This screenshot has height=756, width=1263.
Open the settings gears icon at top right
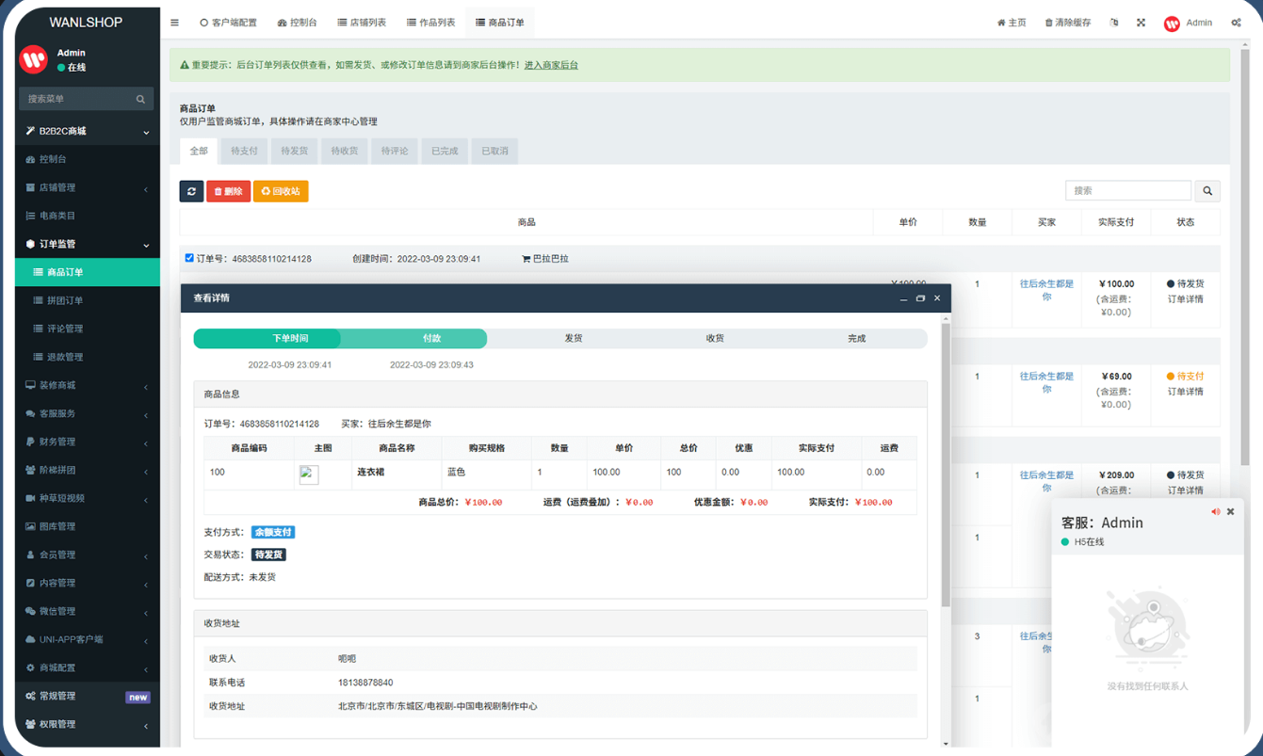pos(1236,23)
